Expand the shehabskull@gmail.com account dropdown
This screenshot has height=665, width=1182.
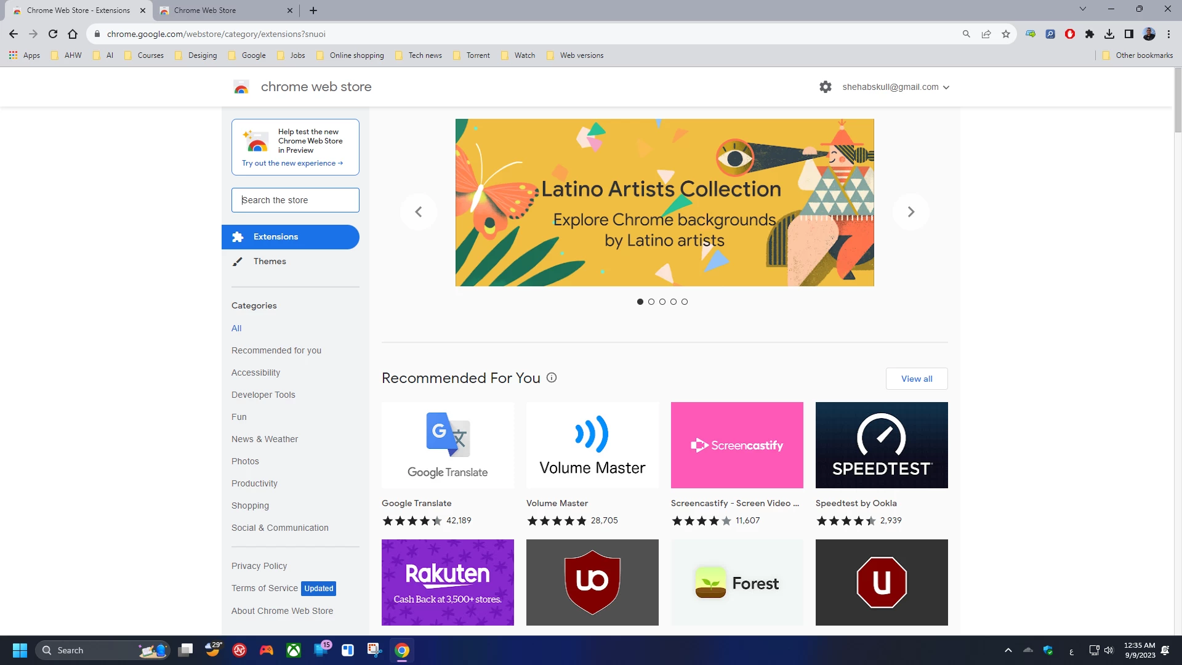[896, 87]
